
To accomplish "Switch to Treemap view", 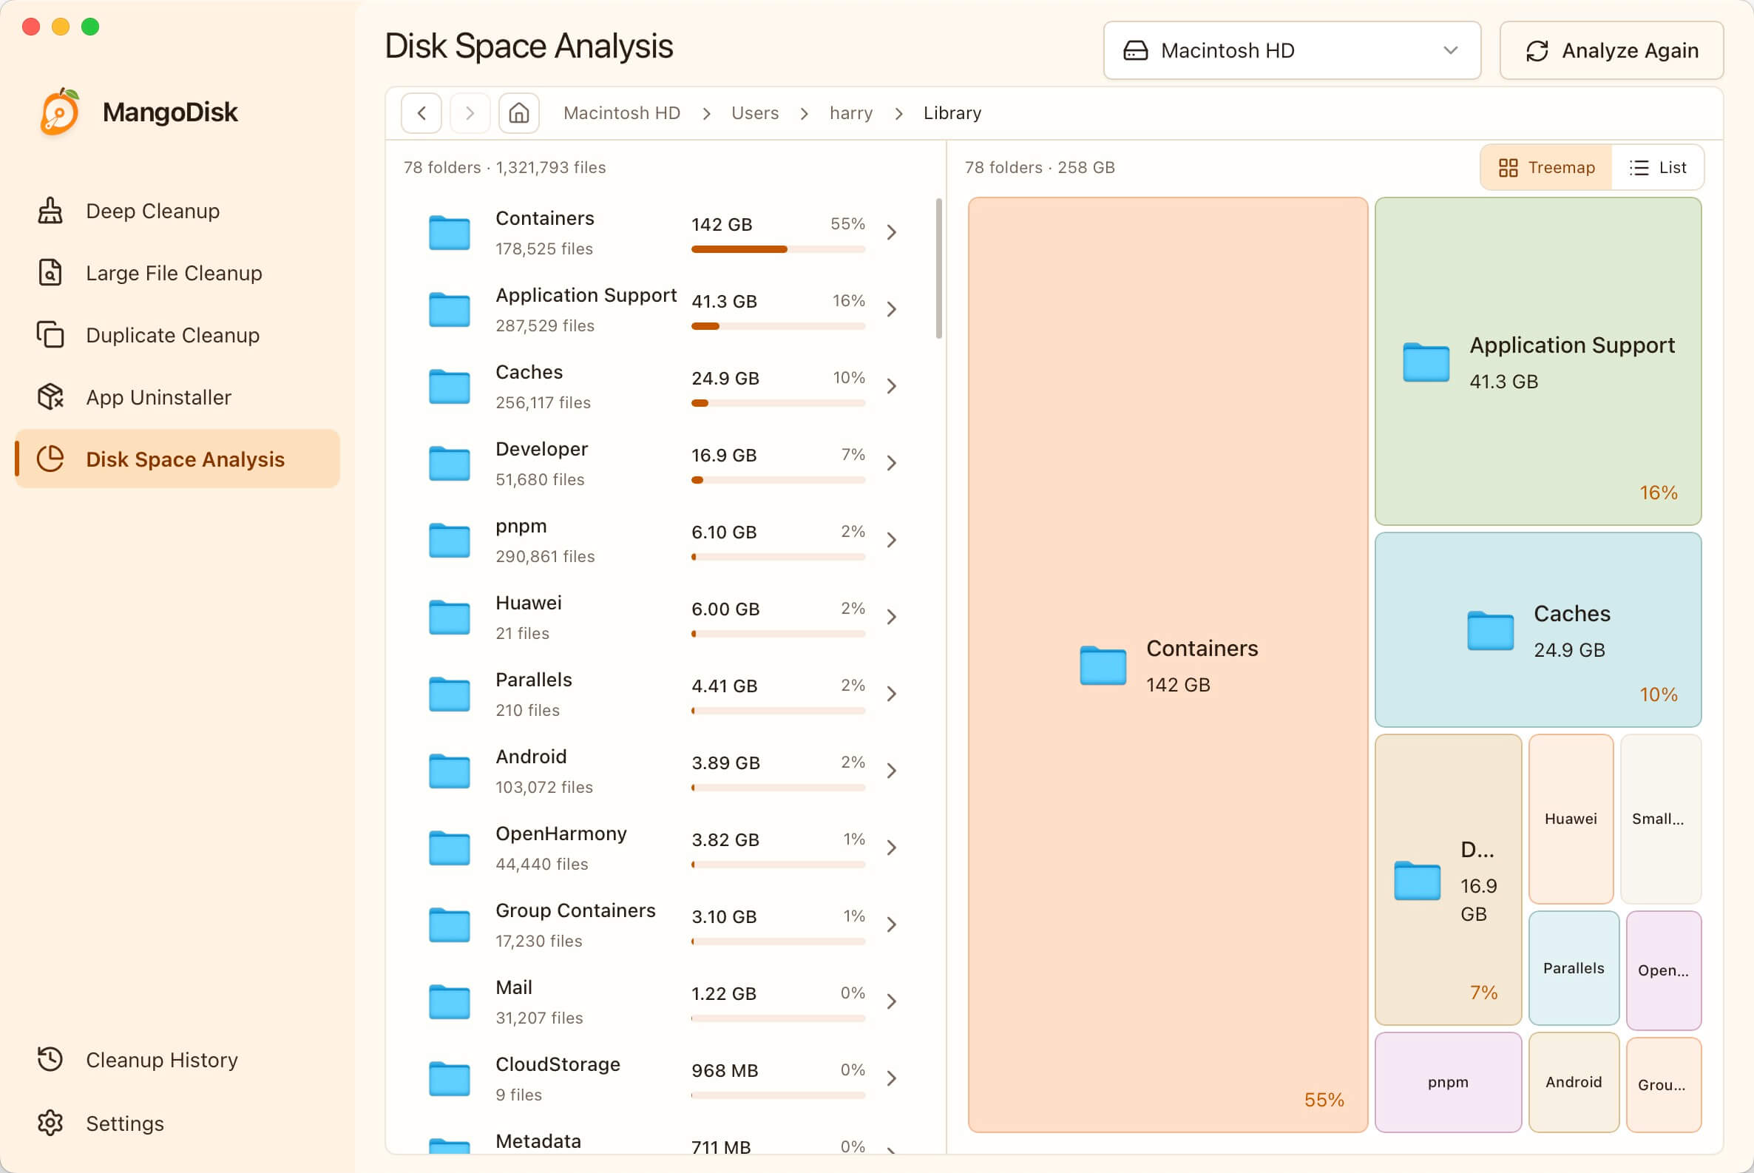I will 1546,168.
